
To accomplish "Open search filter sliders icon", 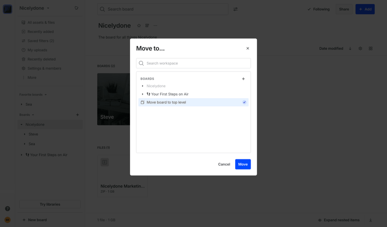I will coord(236,9).
